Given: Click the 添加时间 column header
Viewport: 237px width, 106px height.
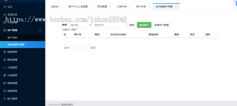Looking at the screenshot, I should coord(153,34).
